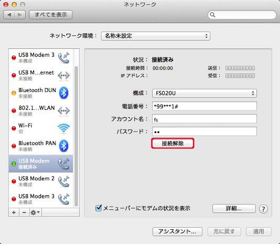Open the ネットワーク環境 location dropdown
The height and width of the screenshot is (244, 280).
point(156,36)
